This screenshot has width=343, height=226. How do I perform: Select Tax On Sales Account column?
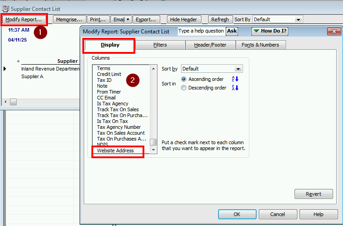pyautogui.click(x=121, y=133)
